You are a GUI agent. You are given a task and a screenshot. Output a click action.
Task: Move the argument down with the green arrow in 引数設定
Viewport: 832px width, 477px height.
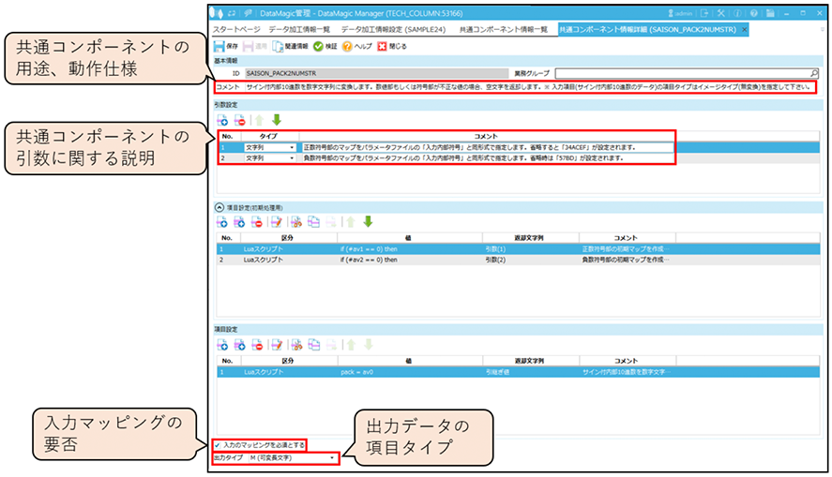[x=276, y=120]
